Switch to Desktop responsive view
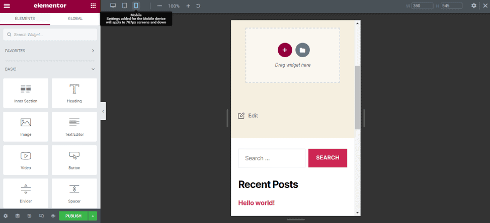This screenshot has height=223, width=490. point(113,6)
